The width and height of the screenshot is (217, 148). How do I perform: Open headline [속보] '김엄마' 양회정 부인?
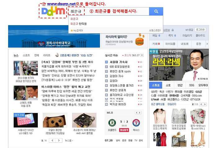[67, 62]
